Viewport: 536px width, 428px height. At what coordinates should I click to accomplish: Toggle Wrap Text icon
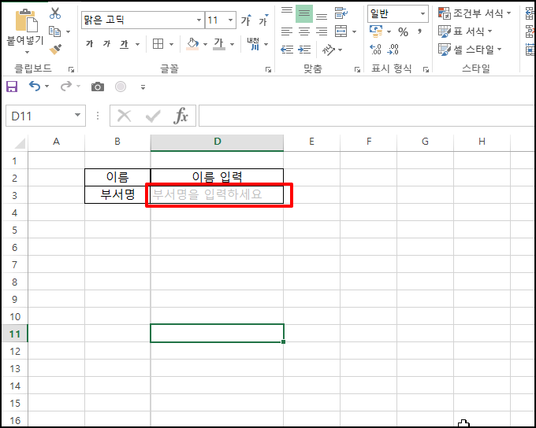coord(341,13)
